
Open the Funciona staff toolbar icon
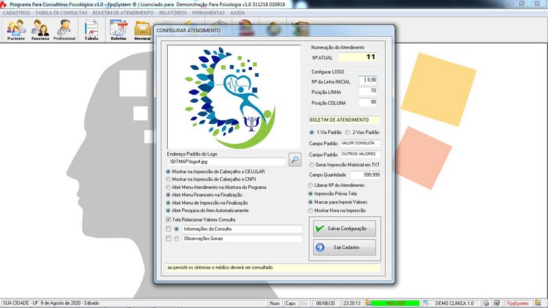tap(40, 30)
